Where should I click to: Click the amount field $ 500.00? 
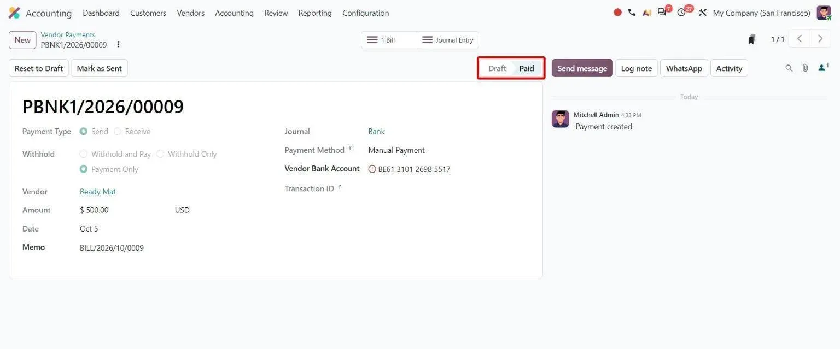[94, 210]
